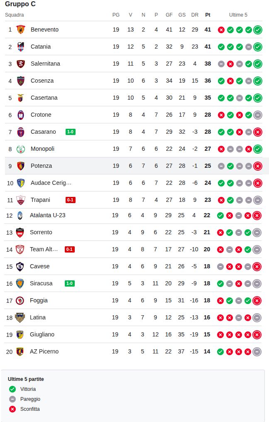Open the Cosenza team page
This screenshot has width=269, height=422.
click(42, 81)
